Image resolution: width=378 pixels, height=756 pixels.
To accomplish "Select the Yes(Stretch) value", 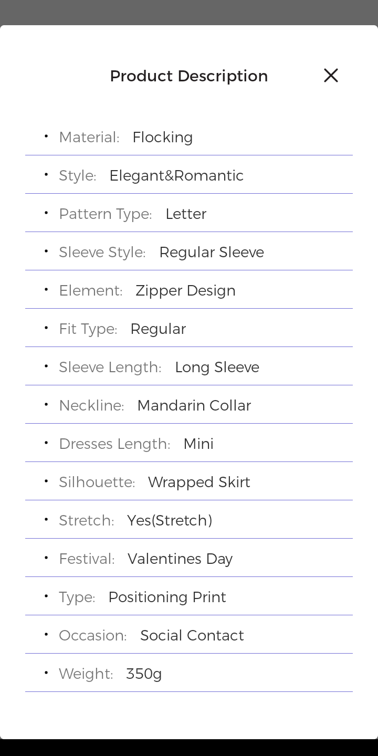I will coord(170,520).
